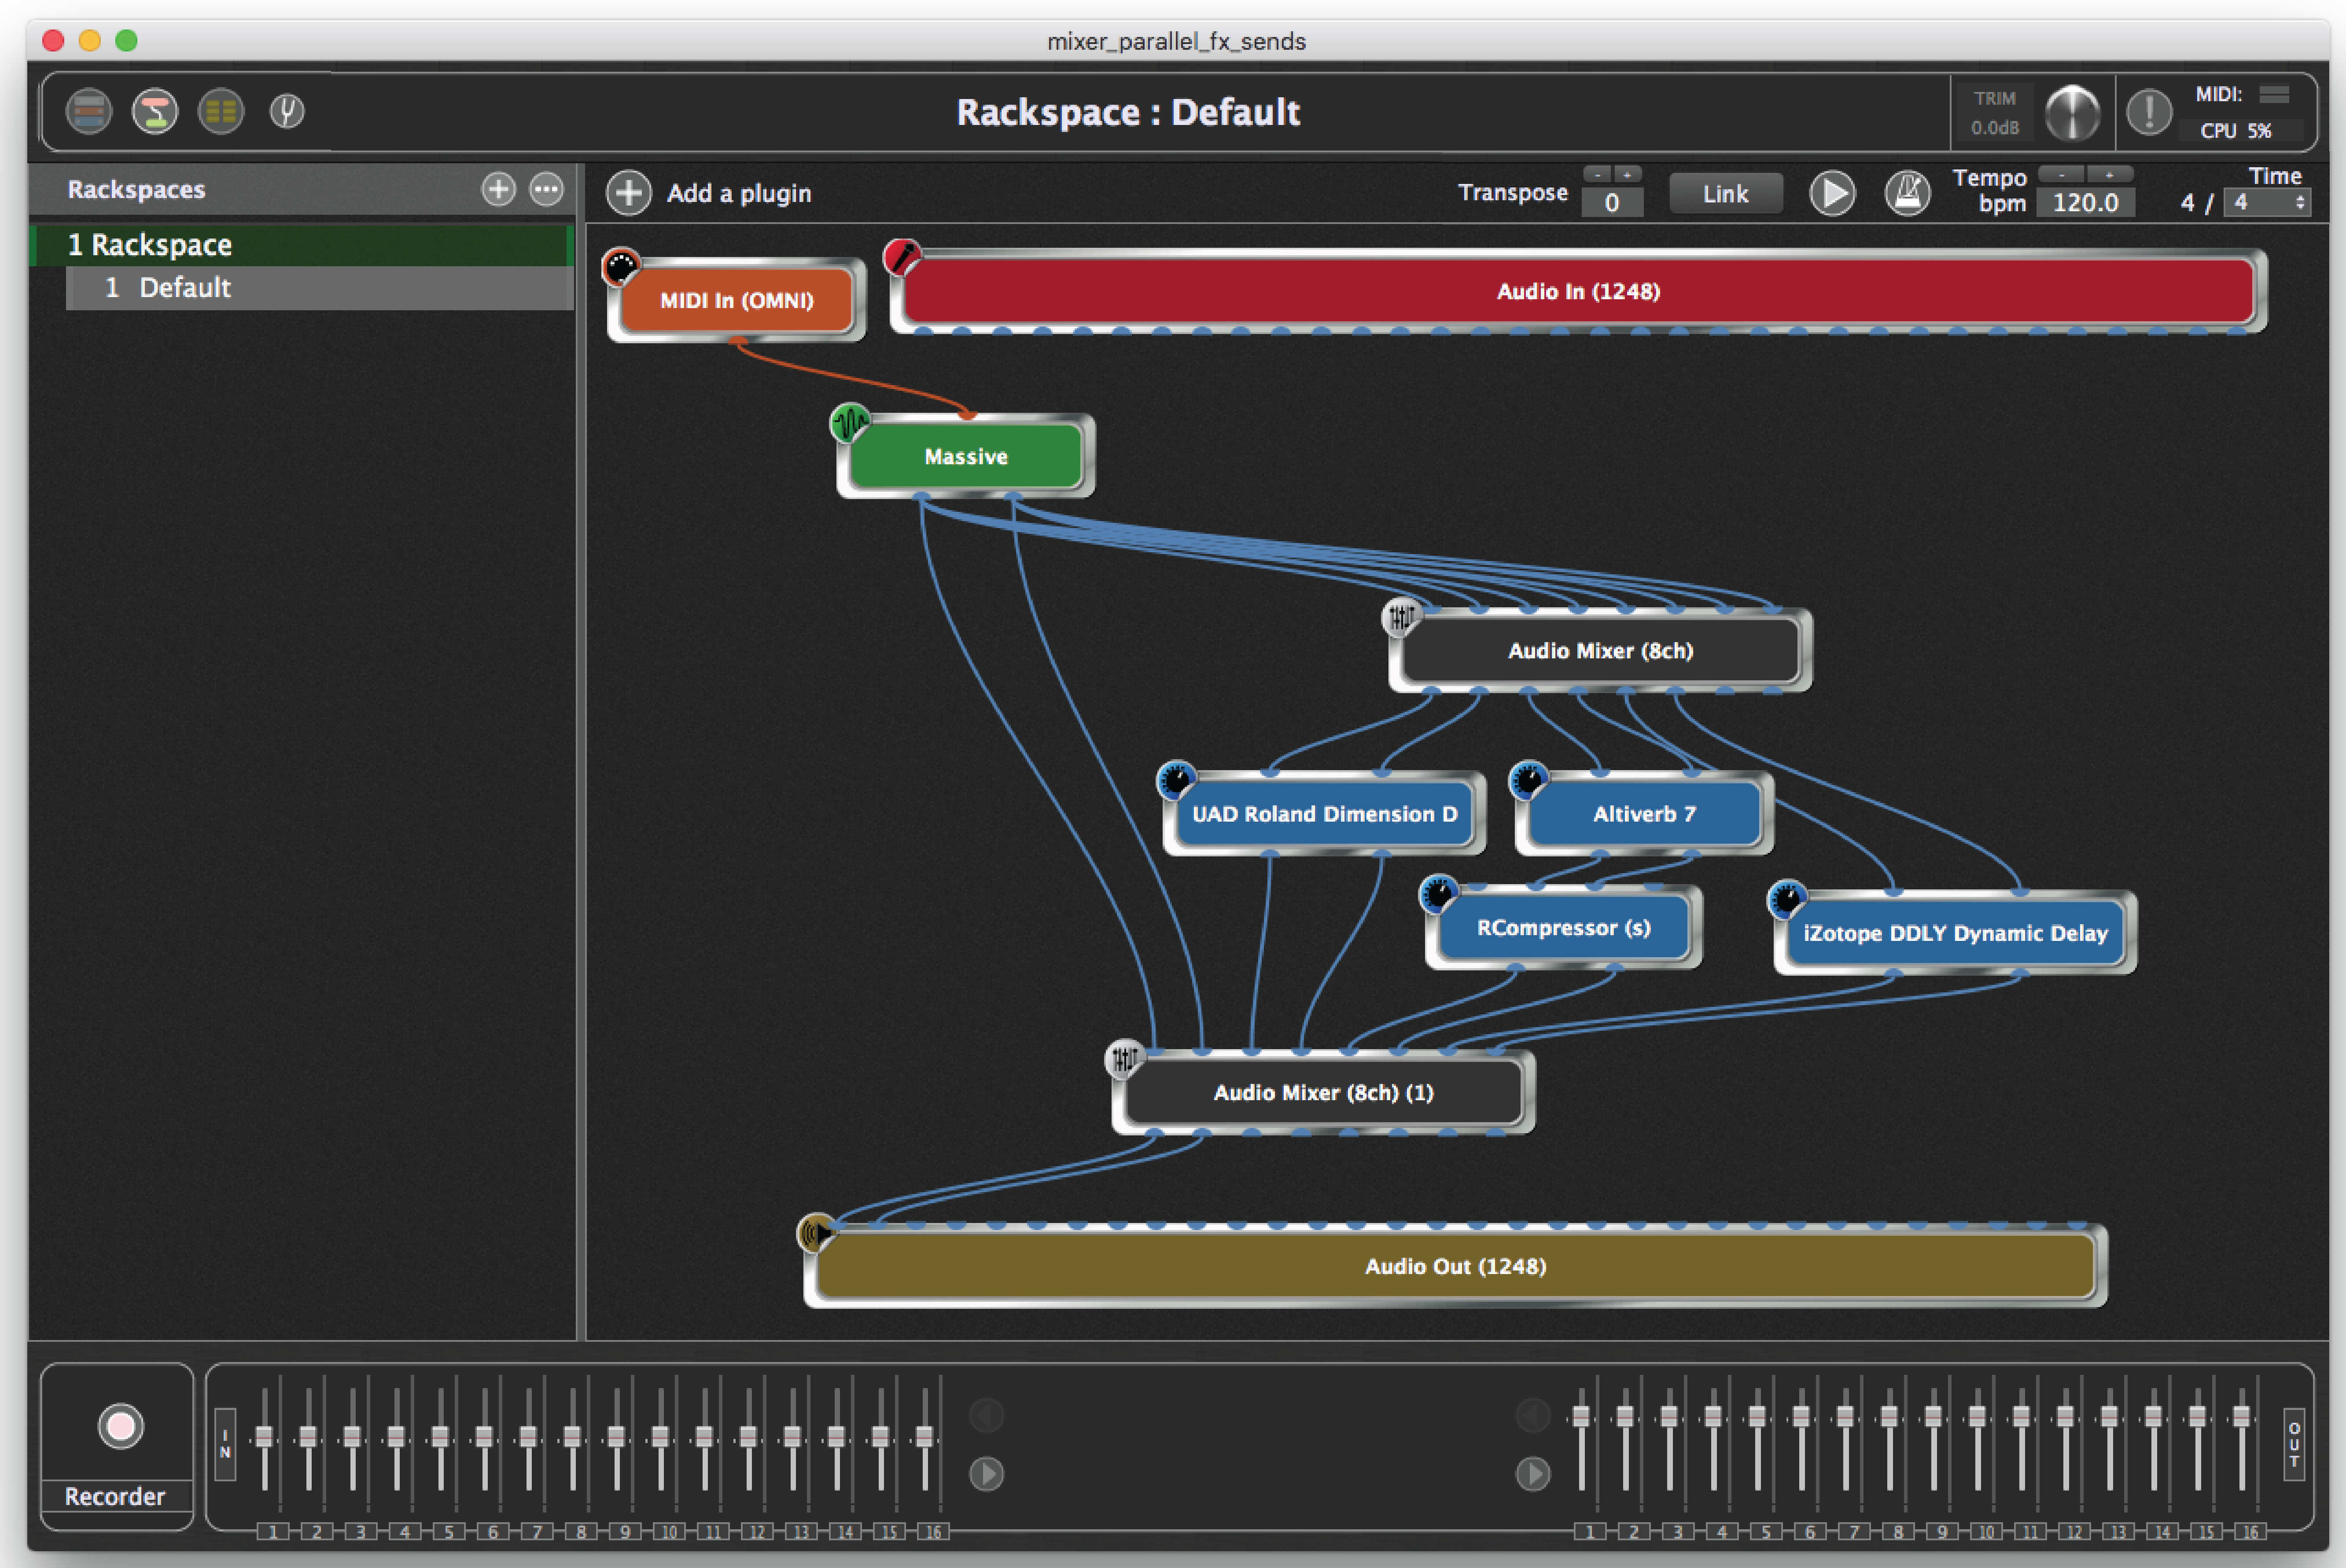
Task: Select the Audio Mixer (8ch) block
Action: [x=1600, y=650]
